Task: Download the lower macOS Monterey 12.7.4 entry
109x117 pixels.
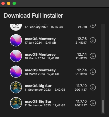Action: 93,72
